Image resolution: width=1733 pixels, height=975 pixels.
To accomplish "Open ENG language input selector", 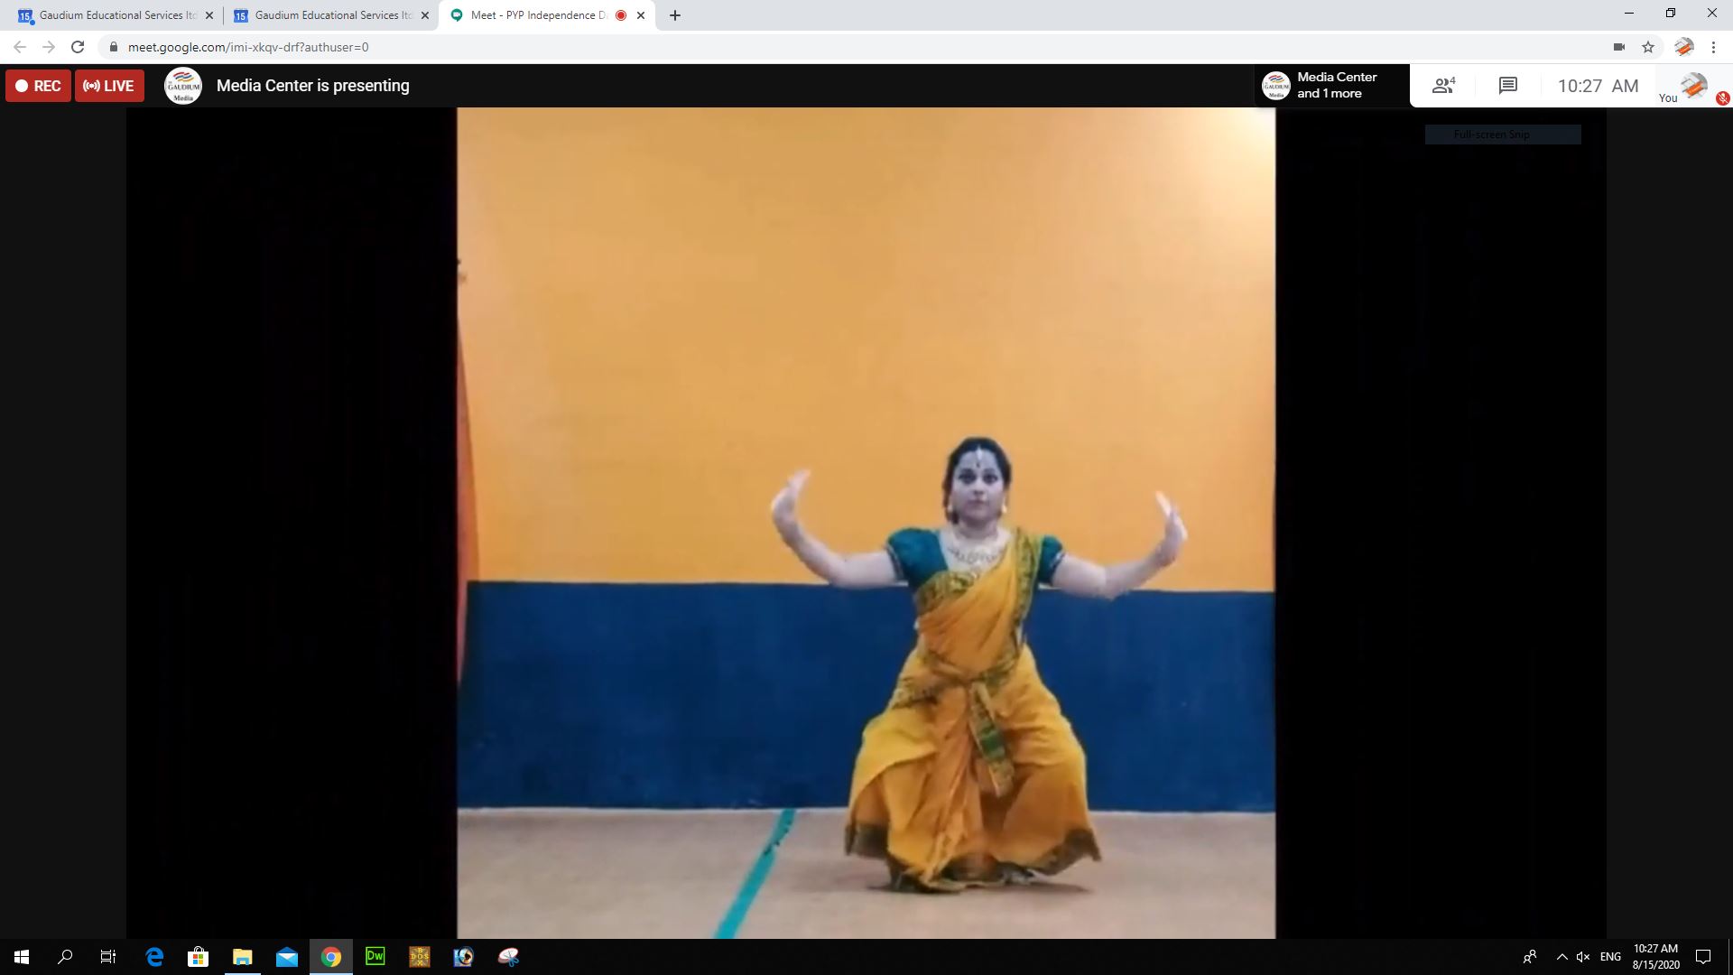I will (1610, 957).
